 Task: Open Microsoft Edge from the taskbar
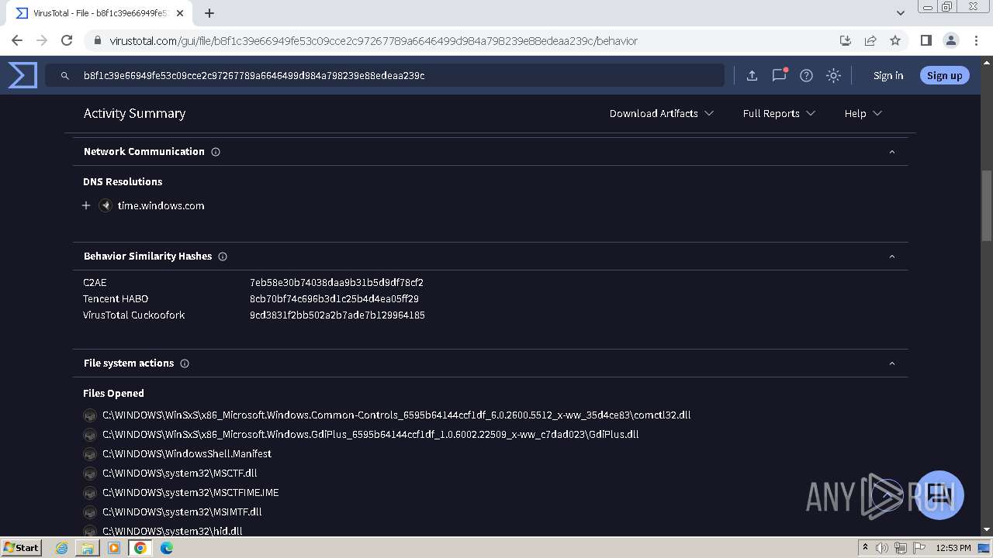(x=167, y=548)
